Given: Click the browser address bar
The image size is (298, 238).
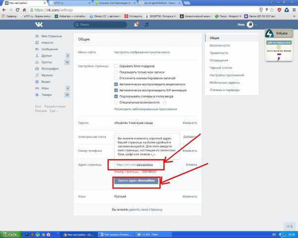Looking at the screenshot, I should [x=144, y=10].
